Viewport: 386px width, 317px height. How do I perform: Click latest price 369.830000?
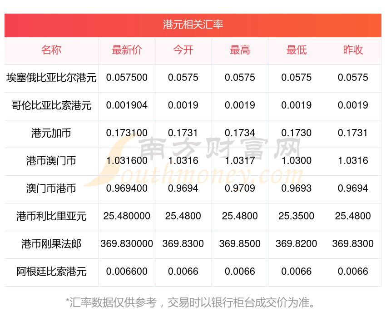click(x=127, y=244)
